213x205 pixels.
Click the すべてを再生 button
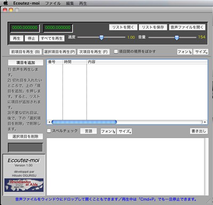pyautogui.click(x=52, y=38)
